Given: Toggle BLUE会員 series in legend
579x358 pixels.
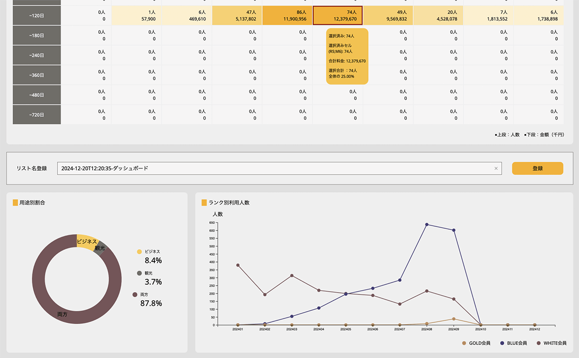Looking at the screenshot, I should point(503,343).
